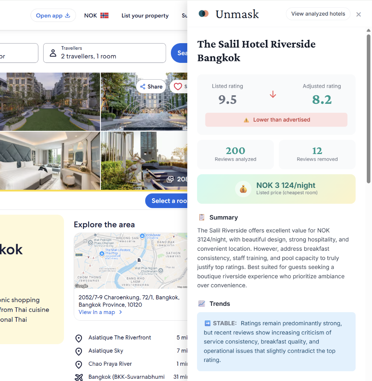
Task: Click the download icon in Open app
Action: pyautogui.click(x=68, y=15)
